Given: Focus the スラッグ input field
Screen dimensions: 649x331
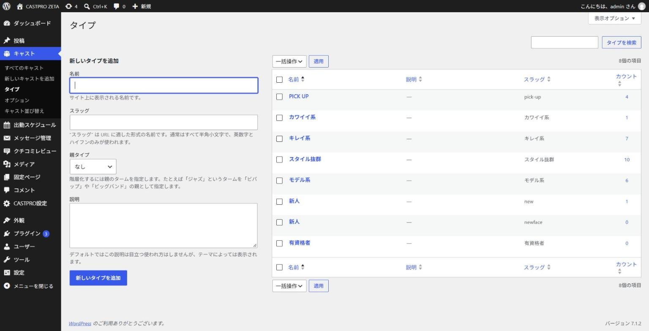Looking at the screenshot, I should (x=164, y=122).
